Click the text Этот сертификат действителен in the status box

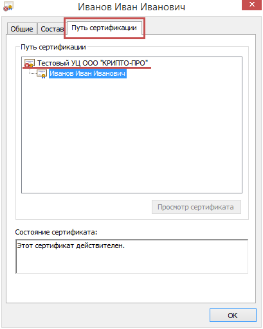coord(71,245)
